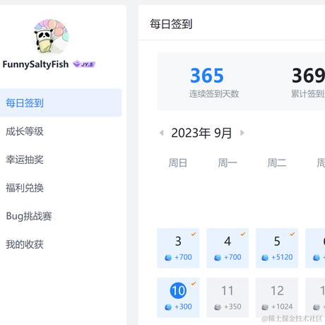Select calendar day 4 cell
Image resolution: width=325 pixels, height=325 pixels.
(227, 248)
